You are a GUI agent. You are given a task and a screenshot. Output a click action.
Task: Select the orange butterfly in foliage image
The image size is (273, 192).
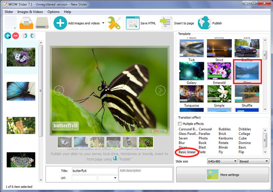21,125
